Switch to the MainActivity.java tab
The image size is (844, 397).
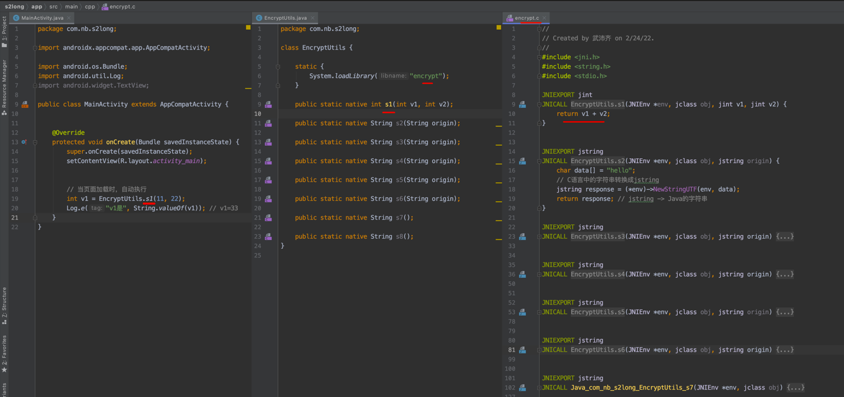coord(42,18)
